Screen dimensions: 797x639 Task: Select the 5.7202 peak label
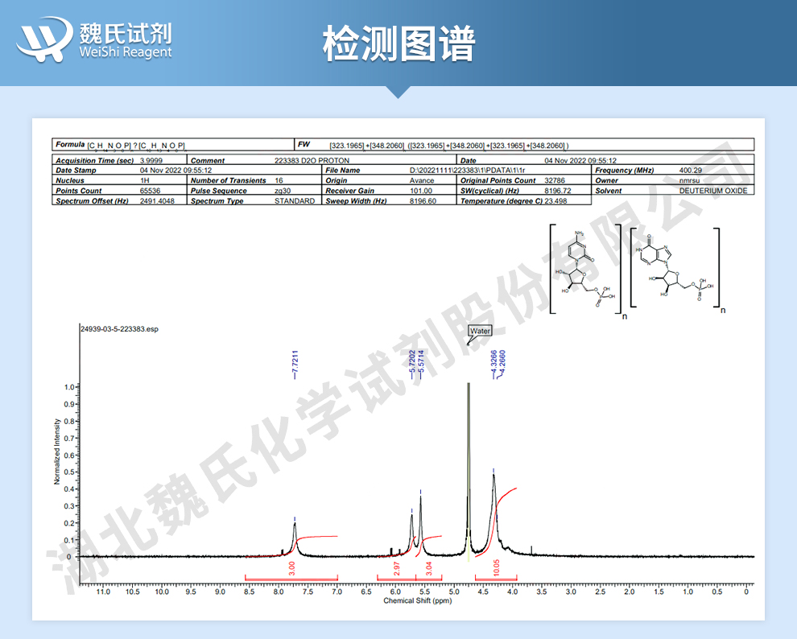pyautogui.click(x=413, y=365)
